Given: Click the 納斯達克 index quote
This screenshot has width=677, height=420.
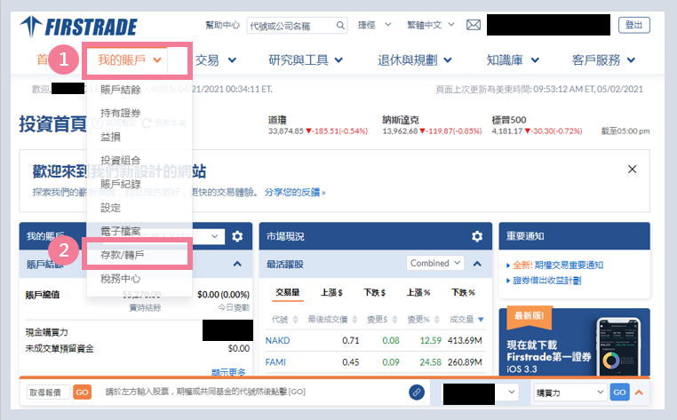Looking at the screenshot, I should [432, 125].
